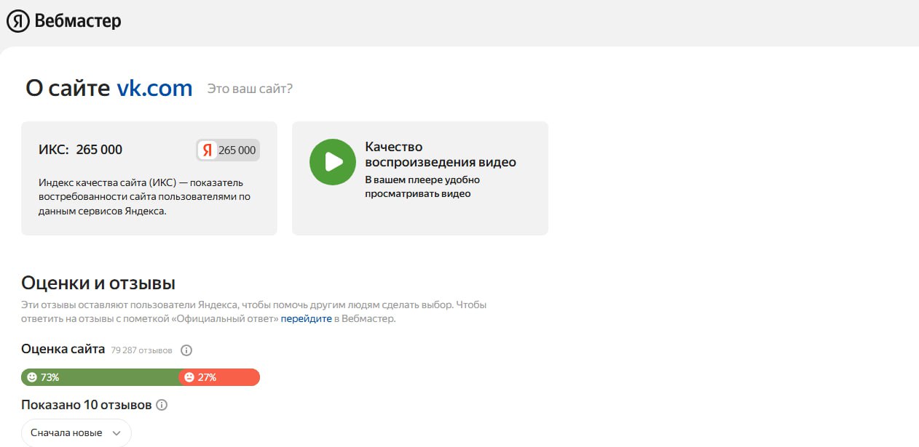Image resolution: width=919 pixels, height=447 pixels.
Task: Click the sad face icon on red bar
Action: [x=189, y=377]
